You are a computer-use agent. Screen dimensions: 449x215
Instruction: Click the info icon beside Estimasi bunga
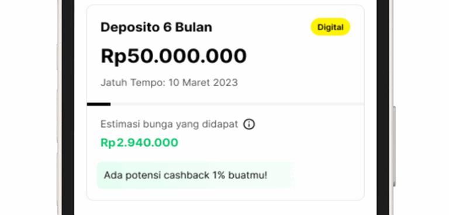tap(249, 124)
